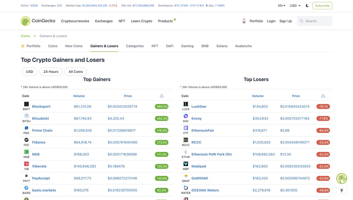Image resolution: width=353 pixels, height=200 pixels.
Task: Open the starred Portfolio tab
Action: [x=31, y=46]
